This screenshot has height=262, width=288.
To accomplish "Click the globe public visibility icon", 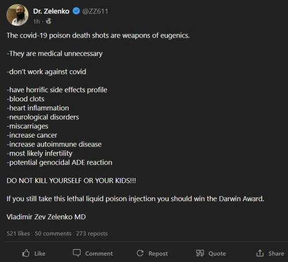I will click(48, 21).
